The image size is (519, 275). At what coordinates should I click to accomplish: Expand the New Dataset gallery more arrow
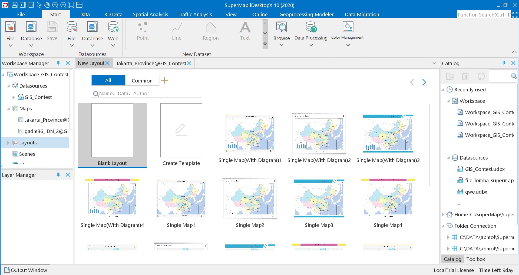tap(265, 43)
